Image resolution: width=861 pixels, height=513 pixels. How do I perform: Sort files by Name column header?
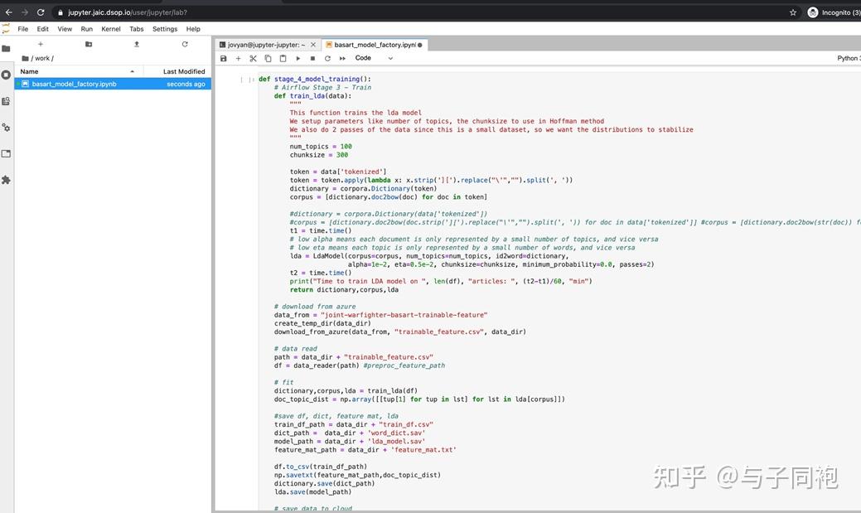click(x=77, y=71)
